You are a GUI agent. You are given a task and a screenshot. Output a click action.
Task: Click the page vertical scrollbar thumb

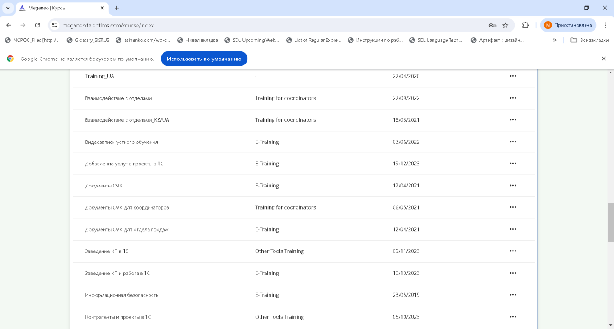pos(610,222)
